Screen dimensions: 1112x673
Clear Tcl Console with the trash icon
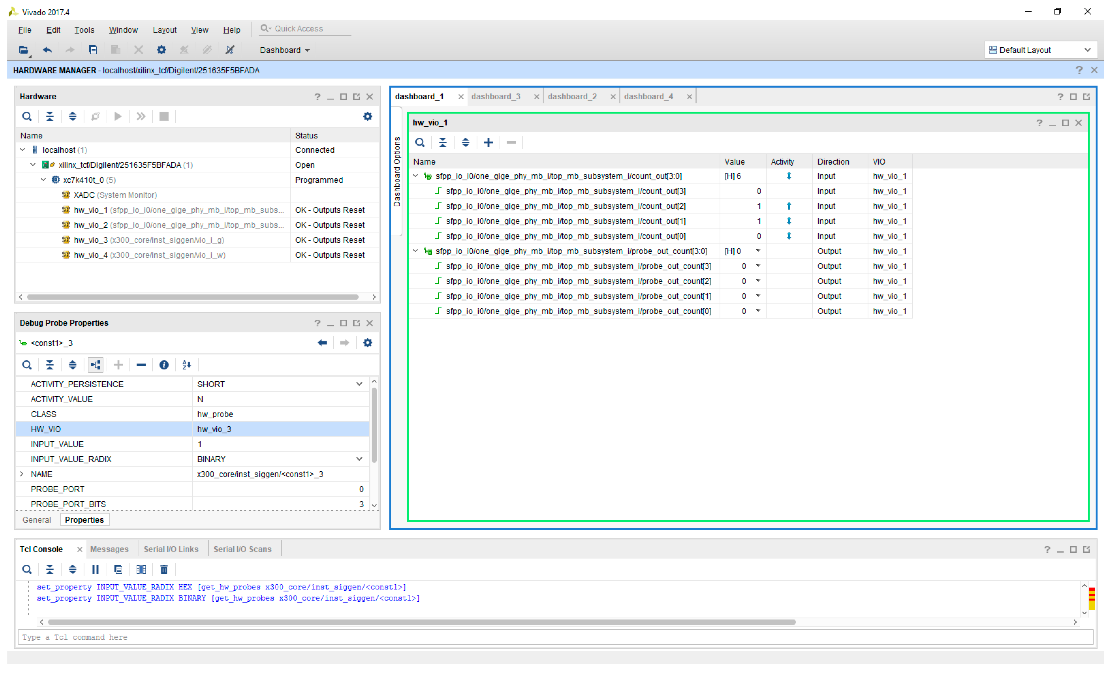click(164, 569)
